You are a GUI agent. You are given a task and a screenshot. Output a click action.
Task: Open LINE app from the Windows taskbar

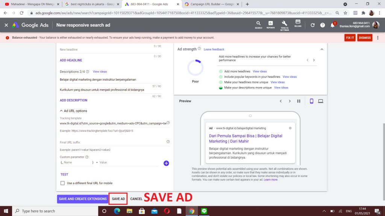[x=205, y=211]
